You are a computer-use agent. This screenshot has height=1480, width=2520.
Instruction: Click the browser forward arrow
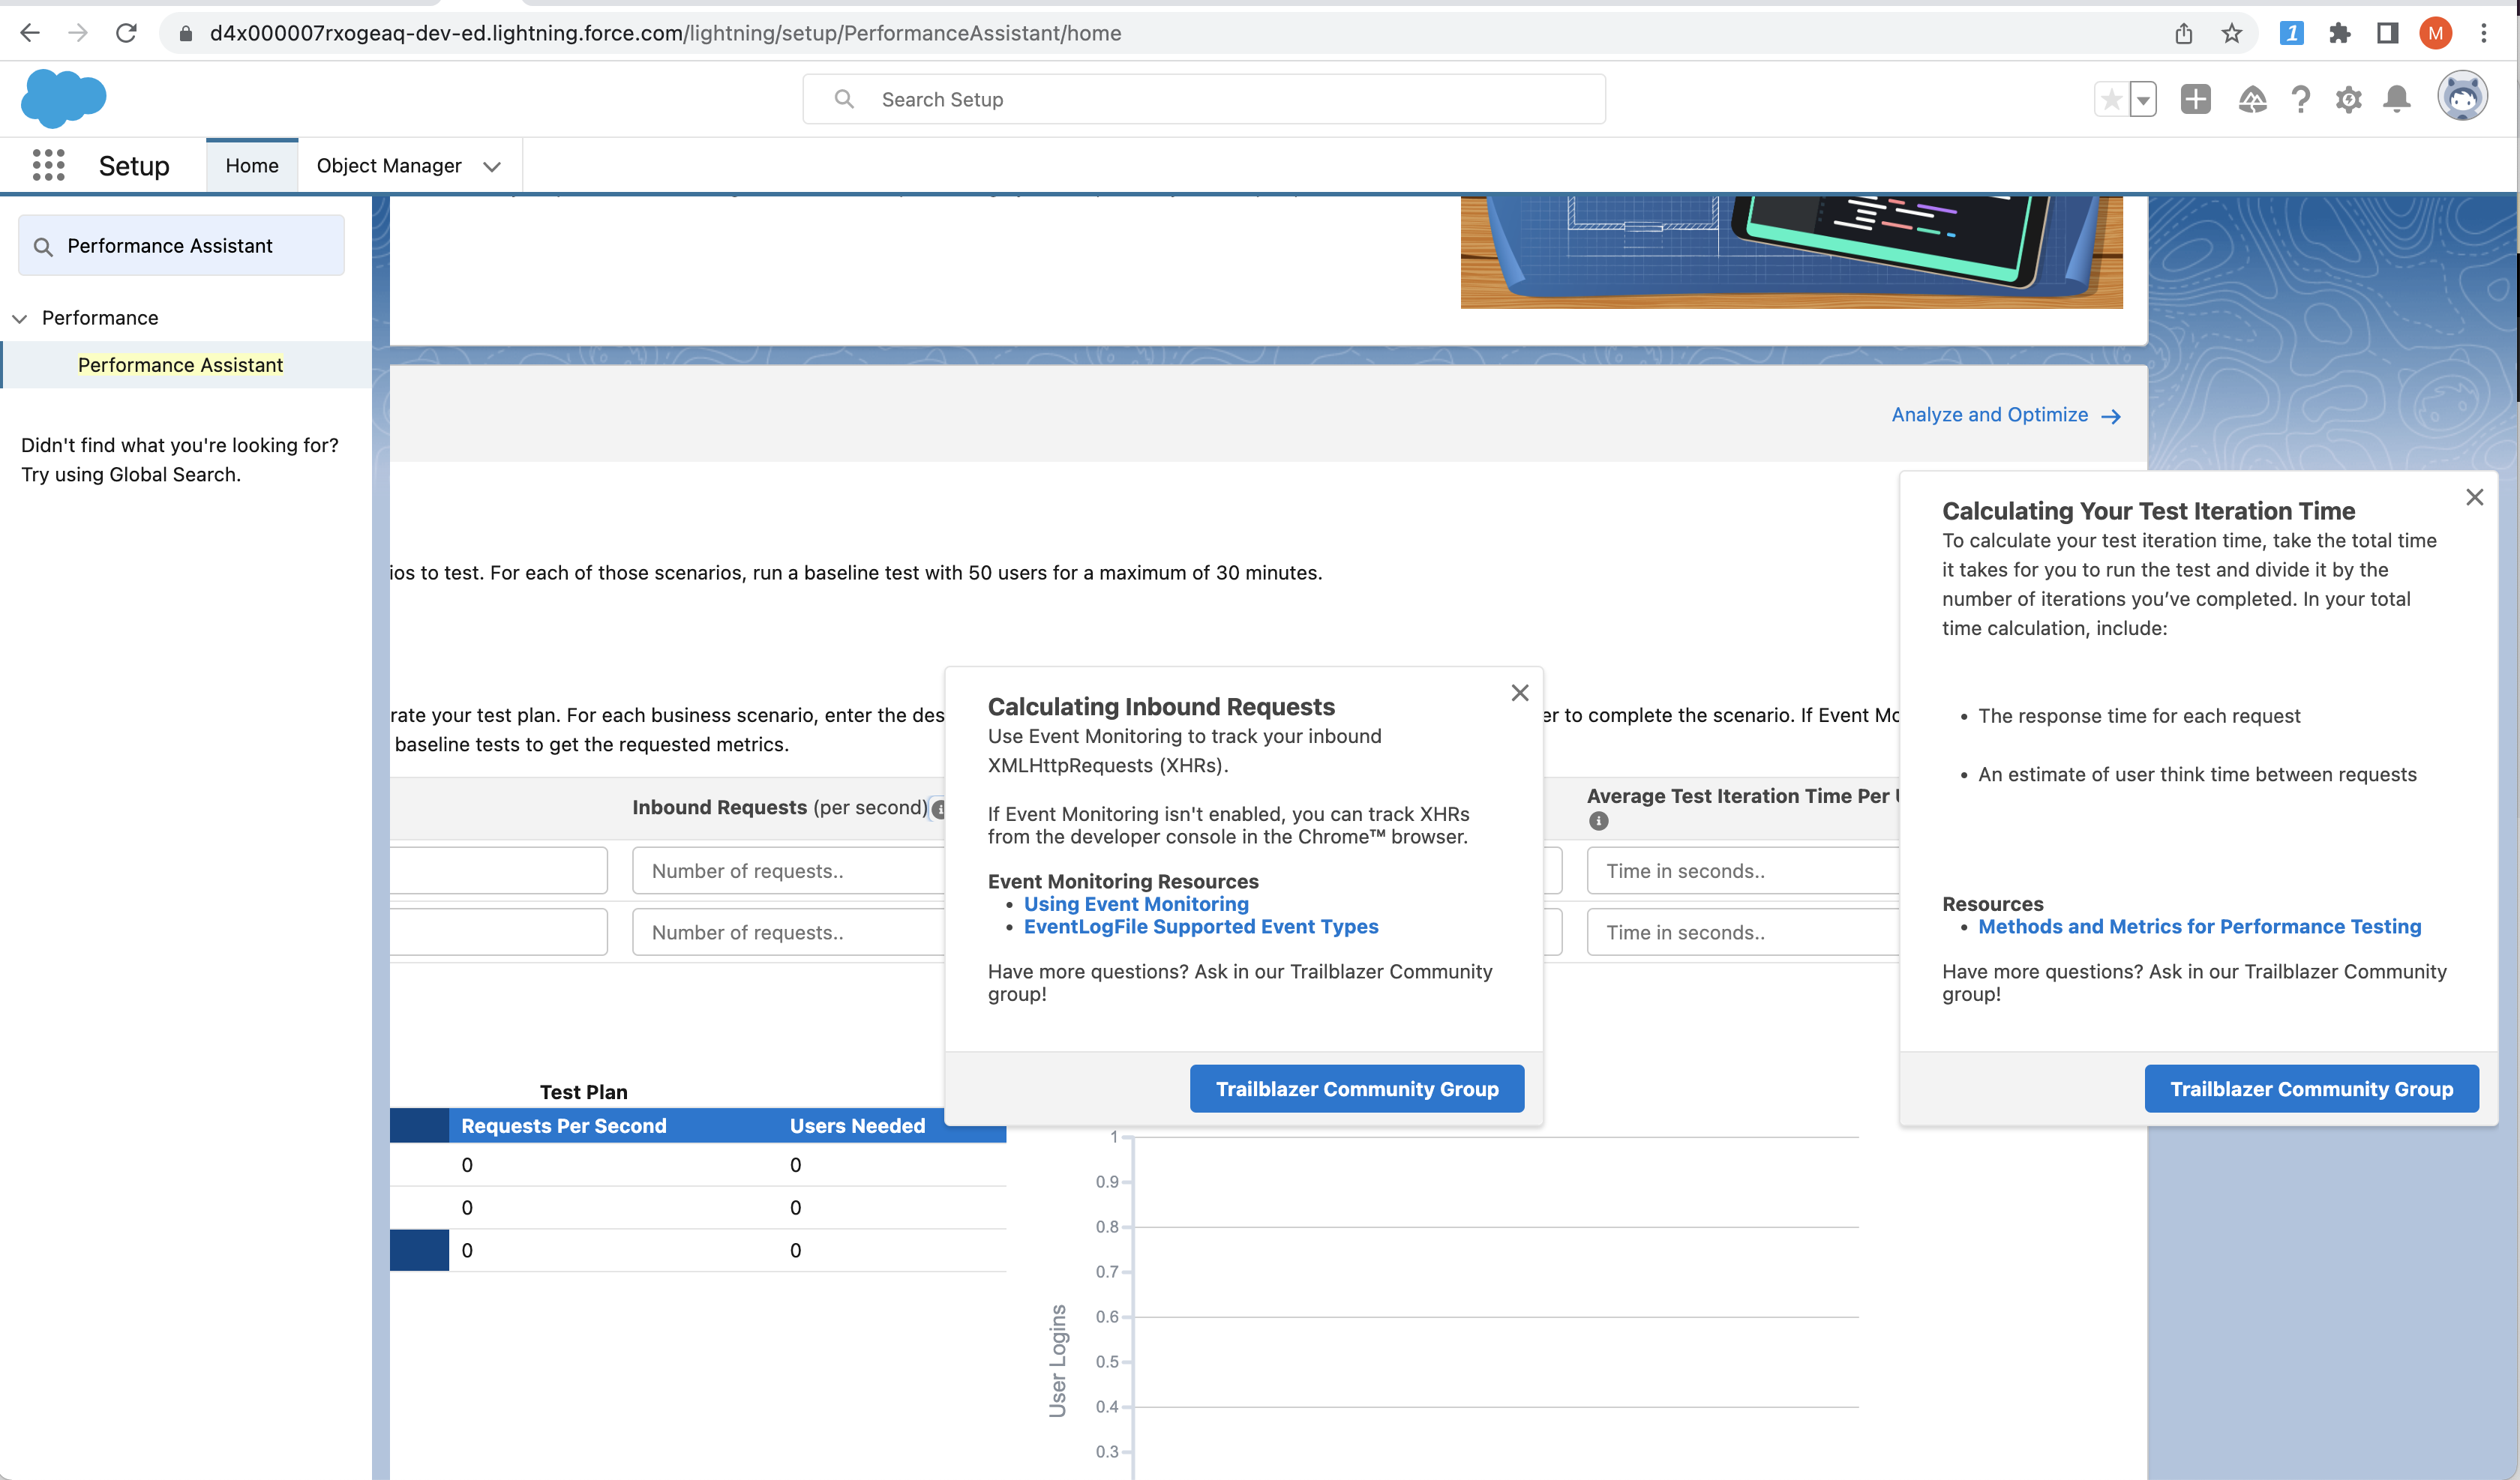pyautogui.click(x=78, y=33)
